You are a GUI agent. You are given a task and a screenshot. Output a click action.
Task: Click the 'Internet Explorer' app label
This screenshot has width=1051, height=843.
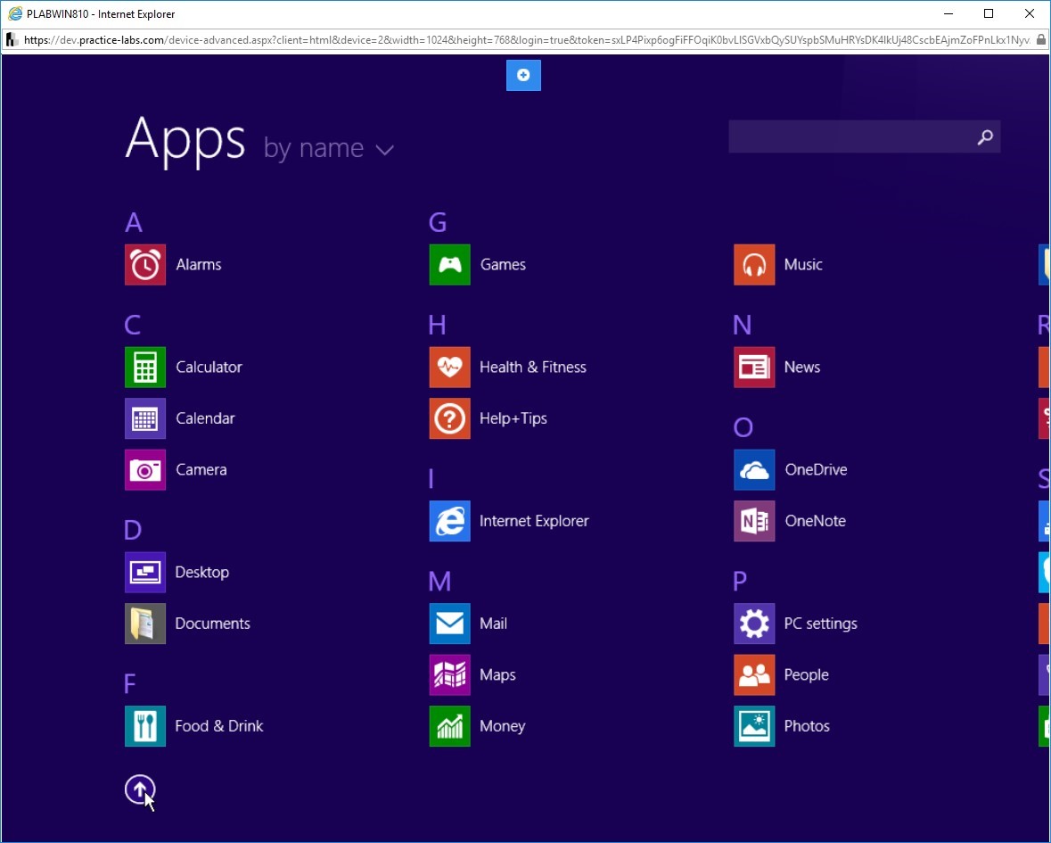click(x=534, y=521)
